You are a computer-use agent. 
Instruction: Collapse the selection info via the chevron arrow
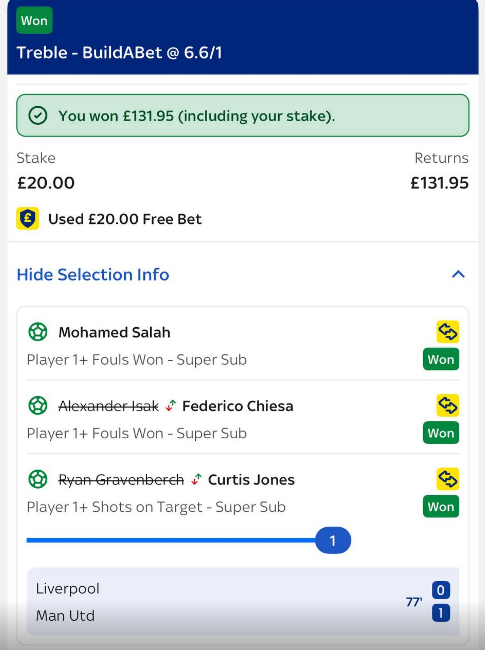click(x=457, y=275)
